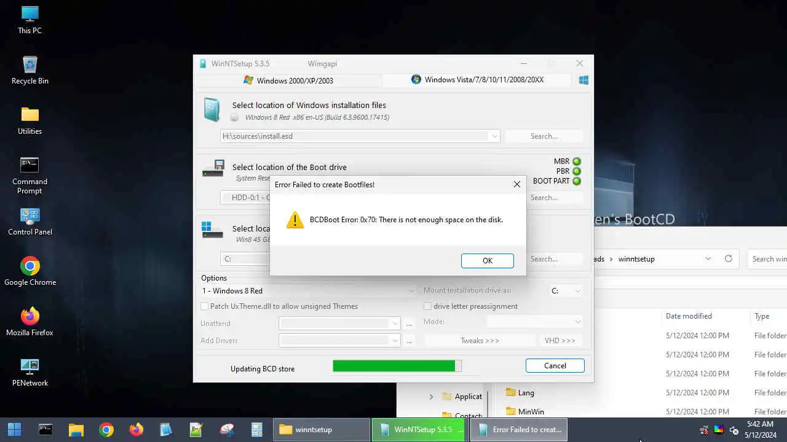Switch to Windows 2000/XP/2003 tab
The image size is (787, 442).
click(x=288, y=80)
